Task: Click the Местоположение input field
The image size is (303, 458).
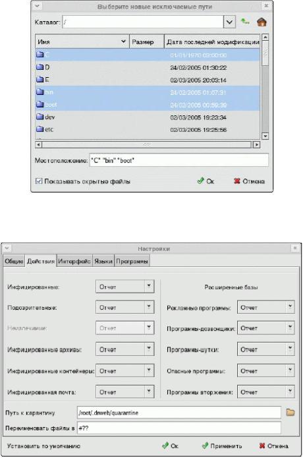Action: click(179, 160)
